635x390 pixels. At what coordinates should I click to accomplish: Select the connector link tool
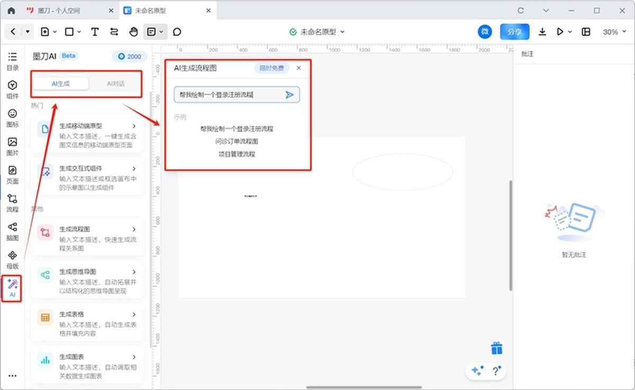pos(114,32)
